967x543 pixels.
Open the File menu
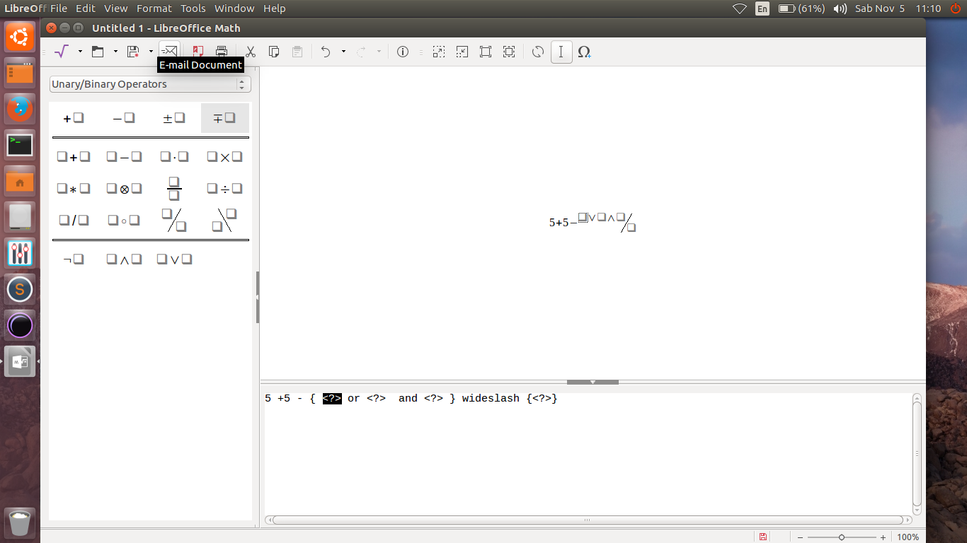coord(59,8)
